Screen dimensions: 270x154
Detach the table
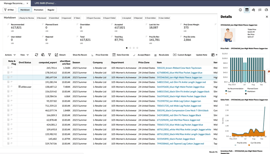[x=60, y=55]
